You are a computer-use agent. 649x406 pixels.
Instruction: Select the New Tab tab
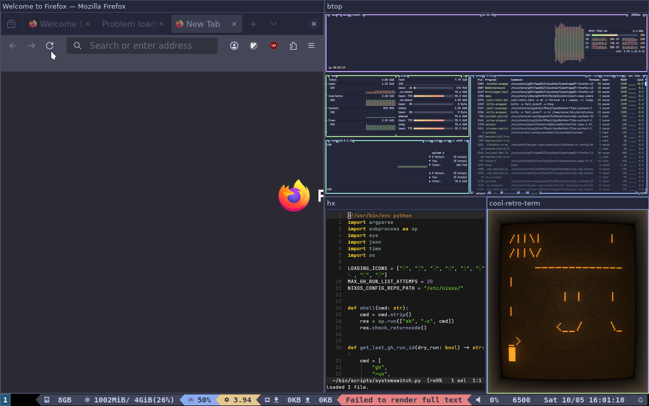click(207, 24)
